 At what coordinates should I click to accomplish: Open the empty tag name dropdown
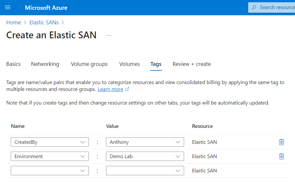pyautogui.click(x=50, y=171)
